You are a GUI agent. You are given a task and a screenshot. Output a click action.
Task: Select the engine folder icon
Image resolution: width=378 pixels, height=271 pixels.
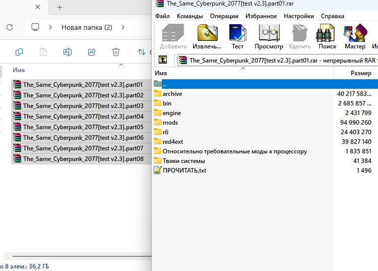(x=158, y=113)
